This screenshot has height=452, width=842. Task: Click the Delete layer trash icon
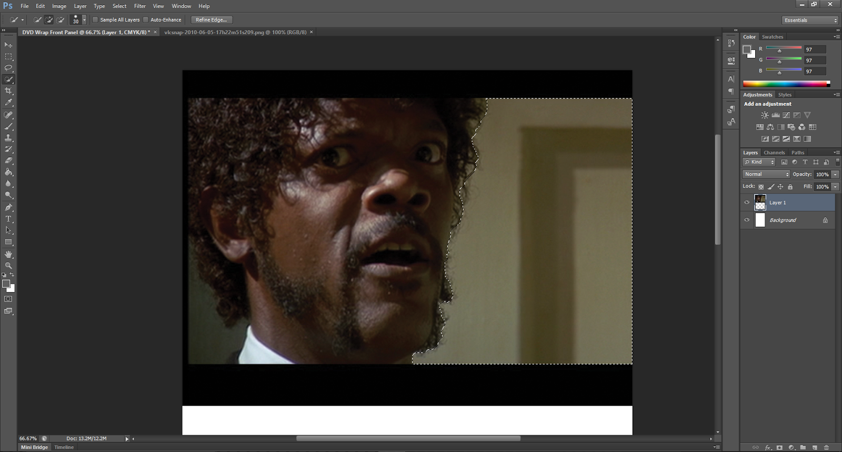(x=826, y=447)
